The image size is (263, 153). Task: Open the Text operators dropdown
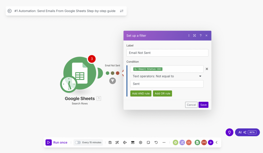(x=167, y=76)
